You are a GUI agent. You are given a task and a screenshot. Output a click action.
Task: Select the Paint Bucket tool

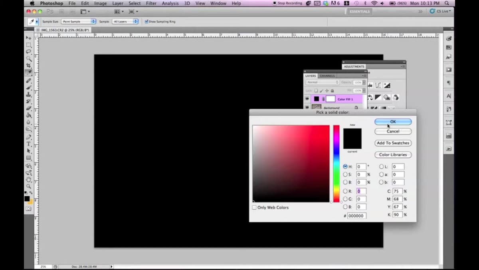pos(29,115)
